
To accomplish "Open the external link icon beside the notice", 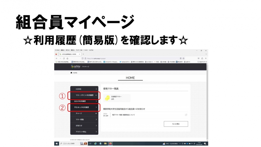I will (x=186, y=115).
